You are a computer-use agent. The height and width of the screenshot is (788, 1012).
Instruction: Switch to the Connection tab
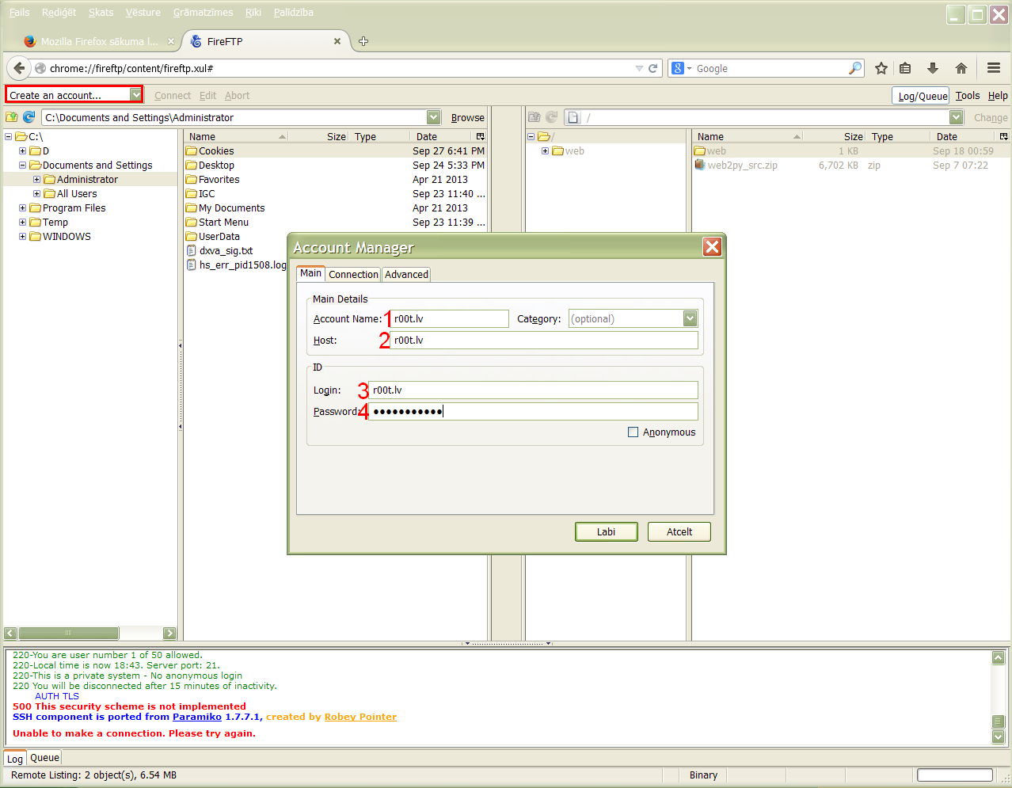tap(353, 275)
